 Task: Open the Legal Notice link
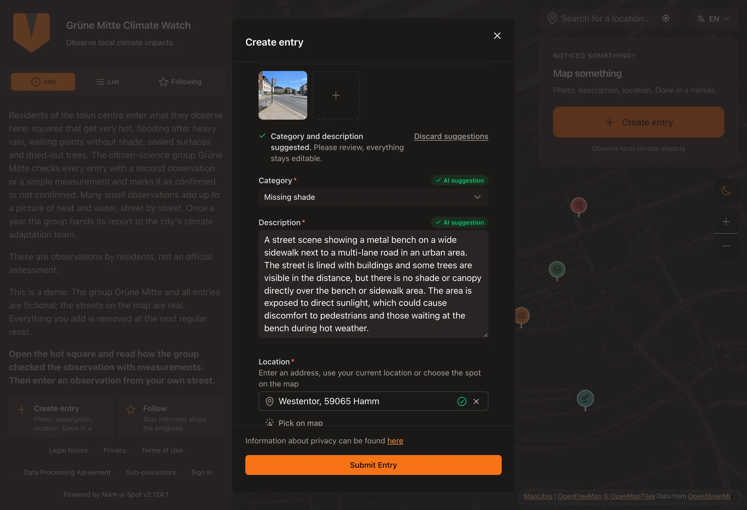click(x=69, y=450)
